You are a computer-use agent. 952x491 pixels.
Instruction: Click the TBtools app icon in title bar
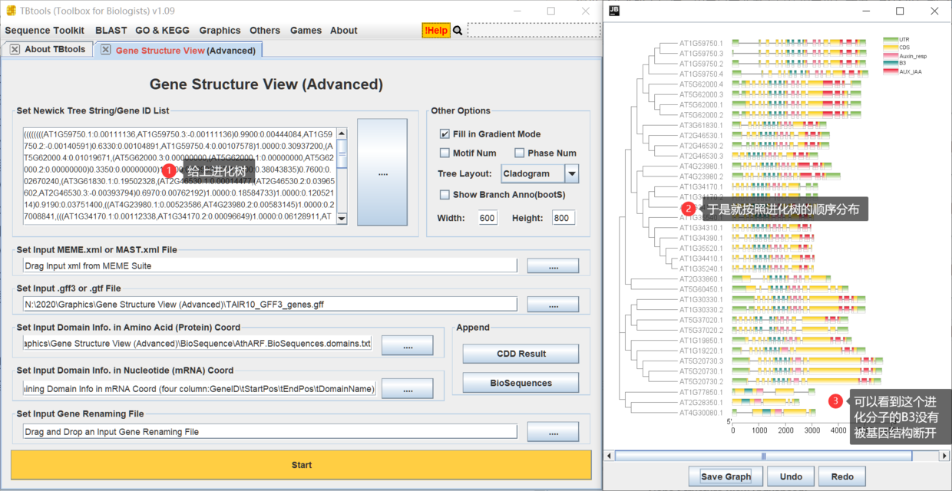(x=11, y=11)
